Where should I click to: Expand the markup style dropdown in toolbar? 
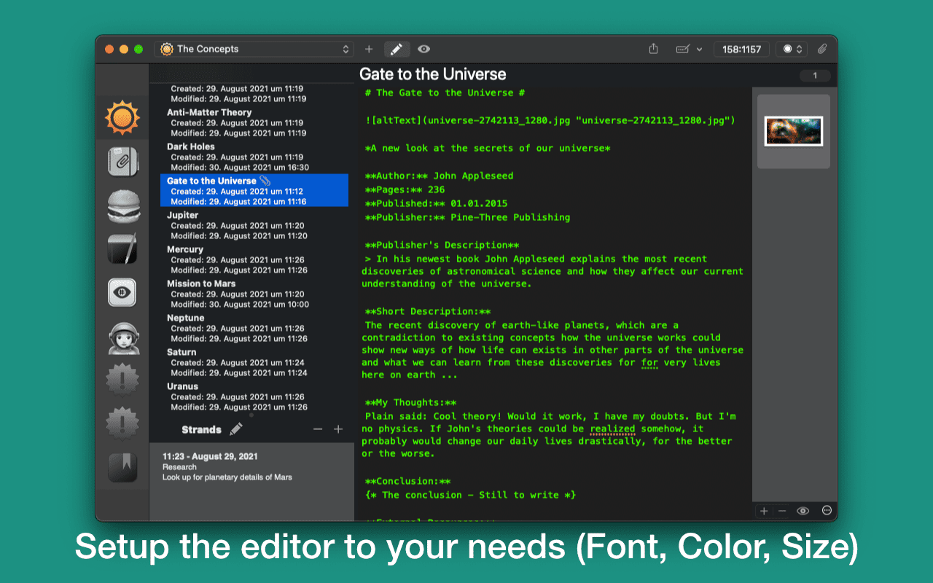point(689,49)
